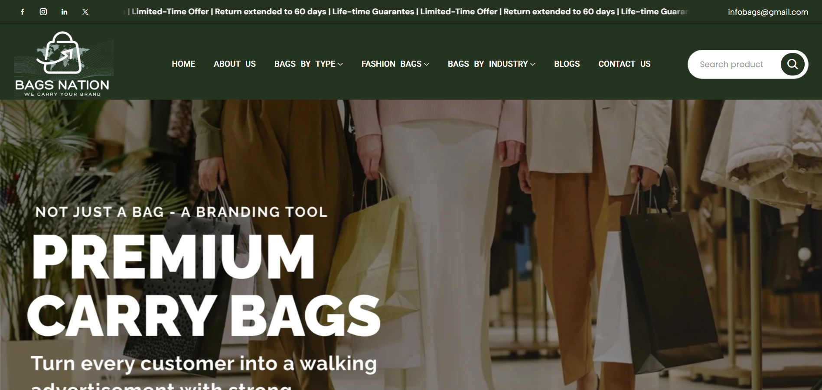Select ABOUT US in the navigation
The height and width of the screenshot is (390, 822).
pyautogui.click(x=235, y=64)
